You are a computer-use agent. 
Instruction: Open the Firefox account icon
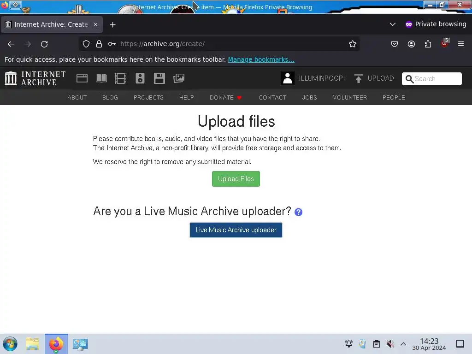(x=411, y=44)
